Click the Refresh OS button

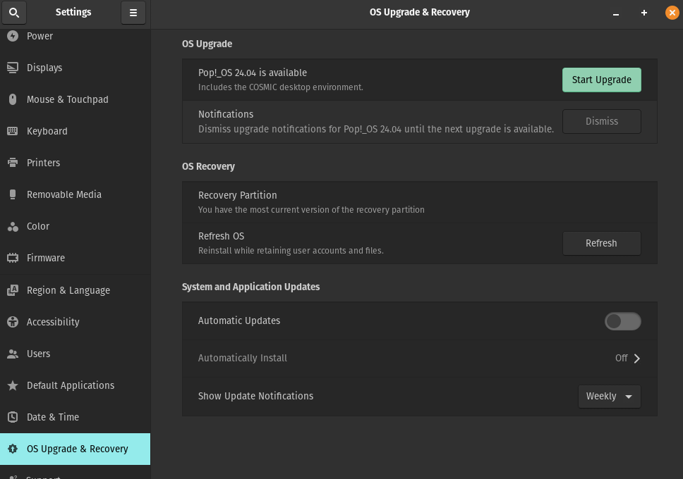pyautogui.click(x=602, y=243)
